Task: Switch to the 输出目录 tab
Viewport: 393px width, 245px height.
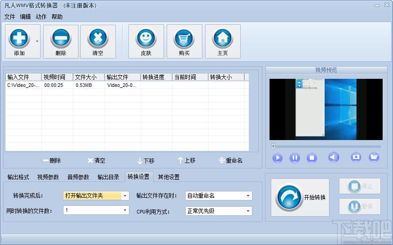Action: pos(108,177)
